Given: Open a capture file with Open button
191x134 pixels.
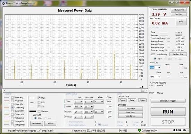Looking at the screenshot, I should pos(122,100).
